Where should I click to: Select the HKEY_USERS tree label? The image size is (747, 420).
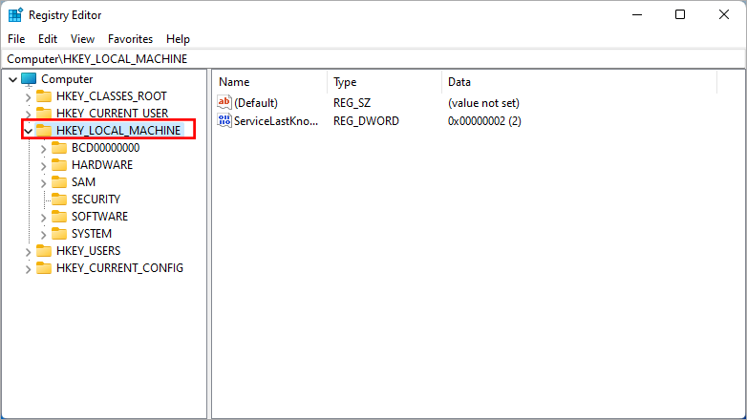coord(88,250)
